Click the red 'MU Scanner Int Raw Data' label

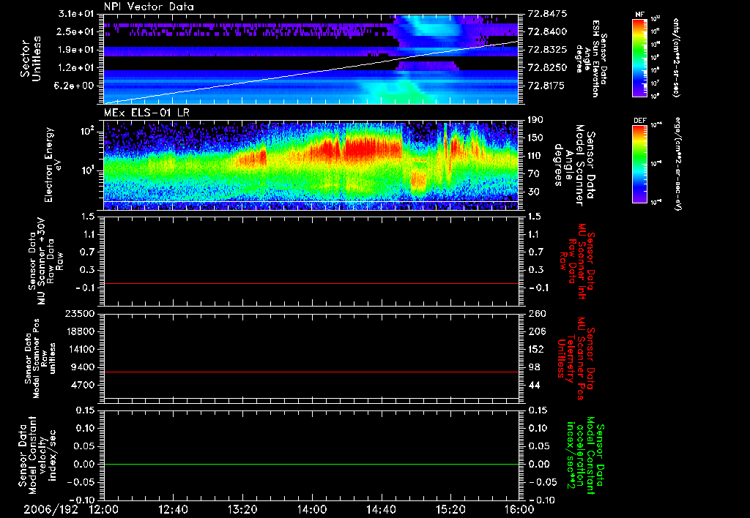click(x=577, y=261)
